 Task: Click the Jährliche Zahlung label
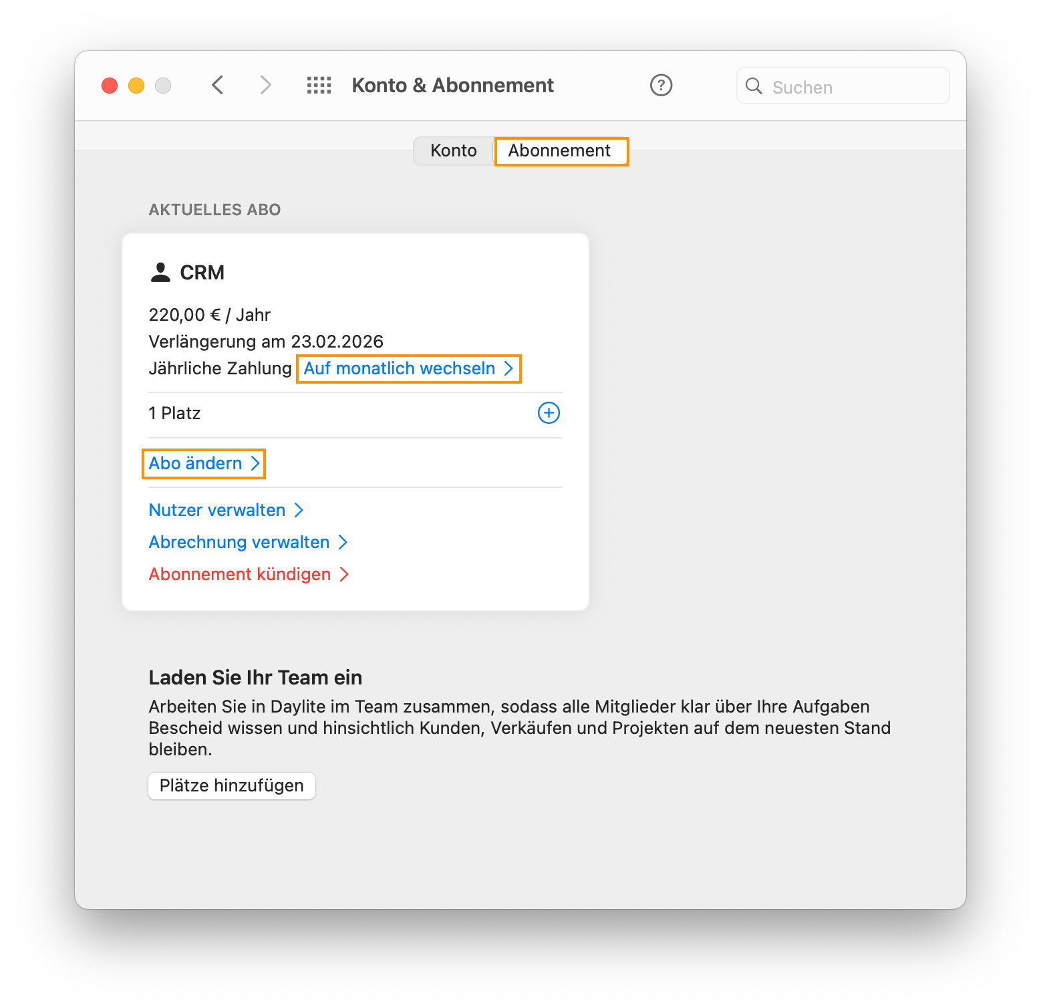(220, 368)
